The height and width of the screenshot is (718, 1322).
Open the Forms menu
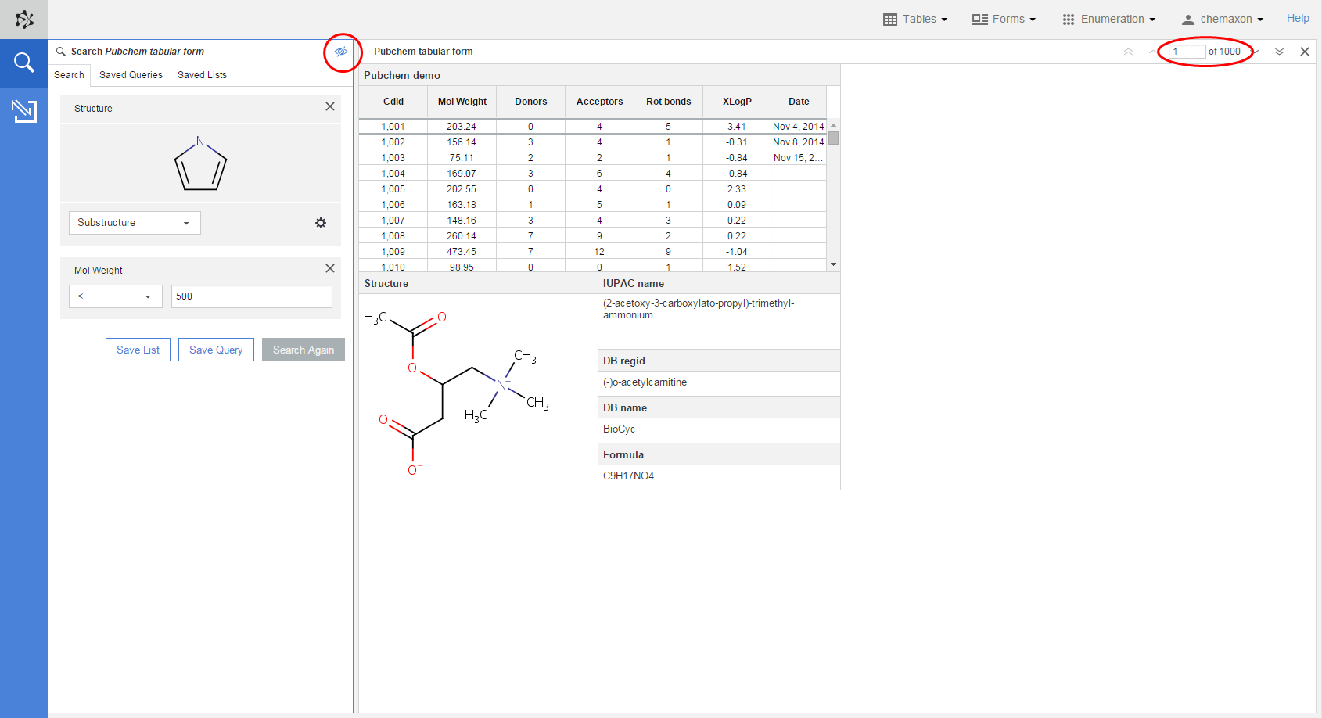1004,19
